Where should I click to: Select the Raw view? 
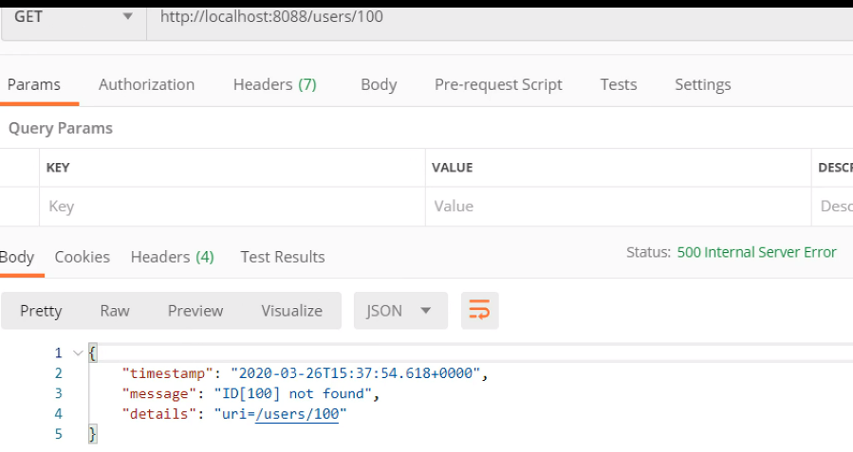click(115, 311)
